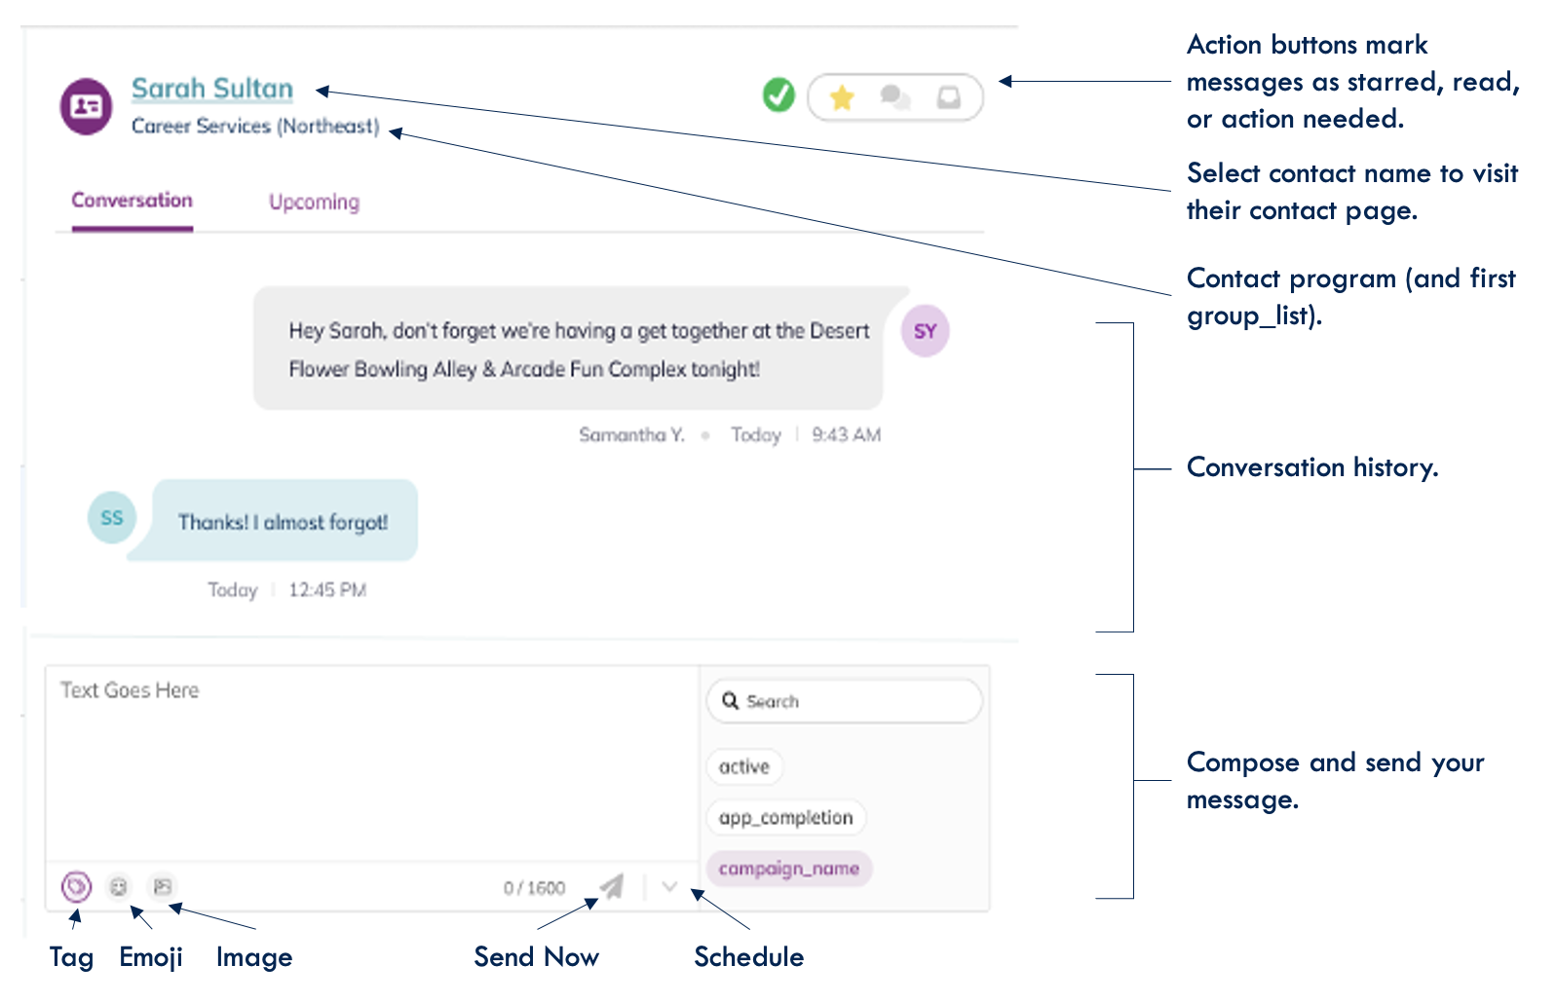Send message with paper plane icon
The height and width of the screenshot is (1003, 1557).
click(612, 886)
